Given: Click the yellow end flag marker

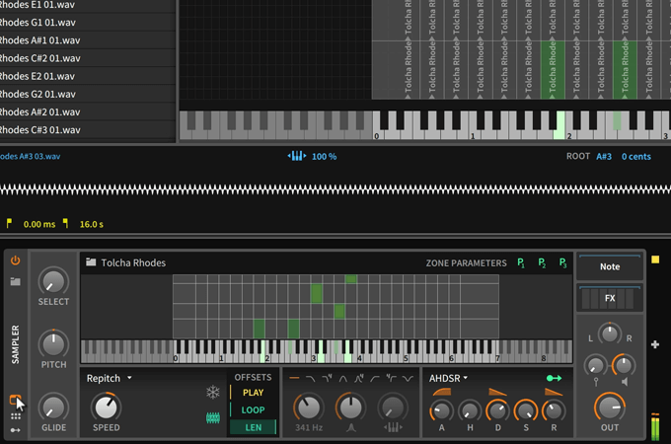Looking at the screenshot, I should pyautogui.click(x=65, y=223).
